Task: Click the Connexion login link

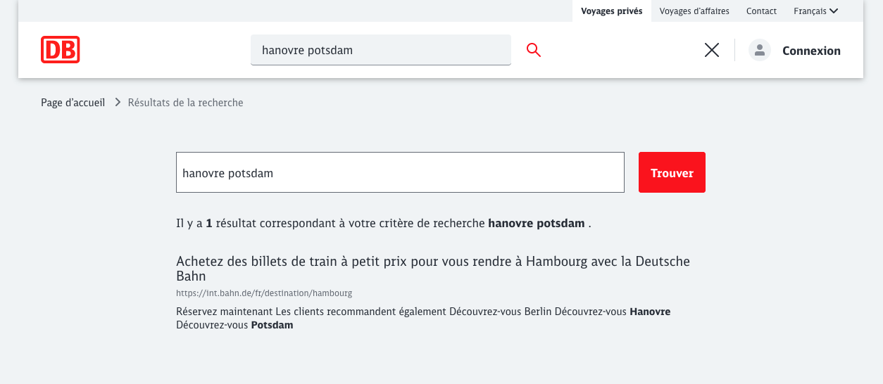Action: [811, 51]
